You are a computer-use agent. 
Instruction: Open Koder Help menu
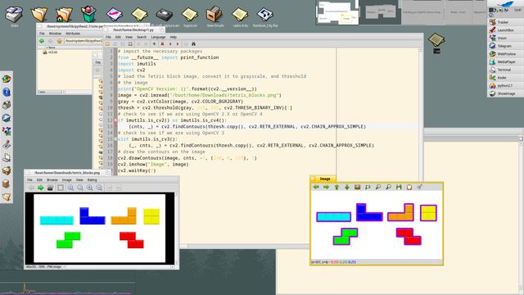pyautogui.click(x=173, y=37)
